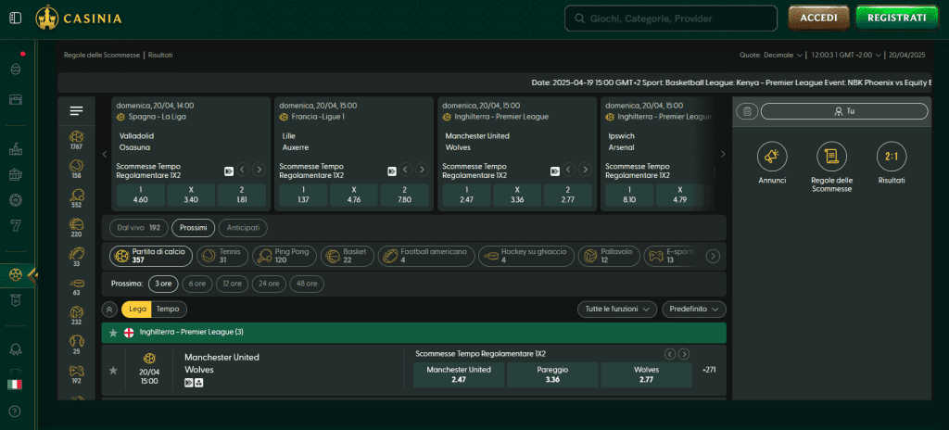The image size is (949, 430).
Task: Select ping pong icon with count 552
Action: click(77, 198)
